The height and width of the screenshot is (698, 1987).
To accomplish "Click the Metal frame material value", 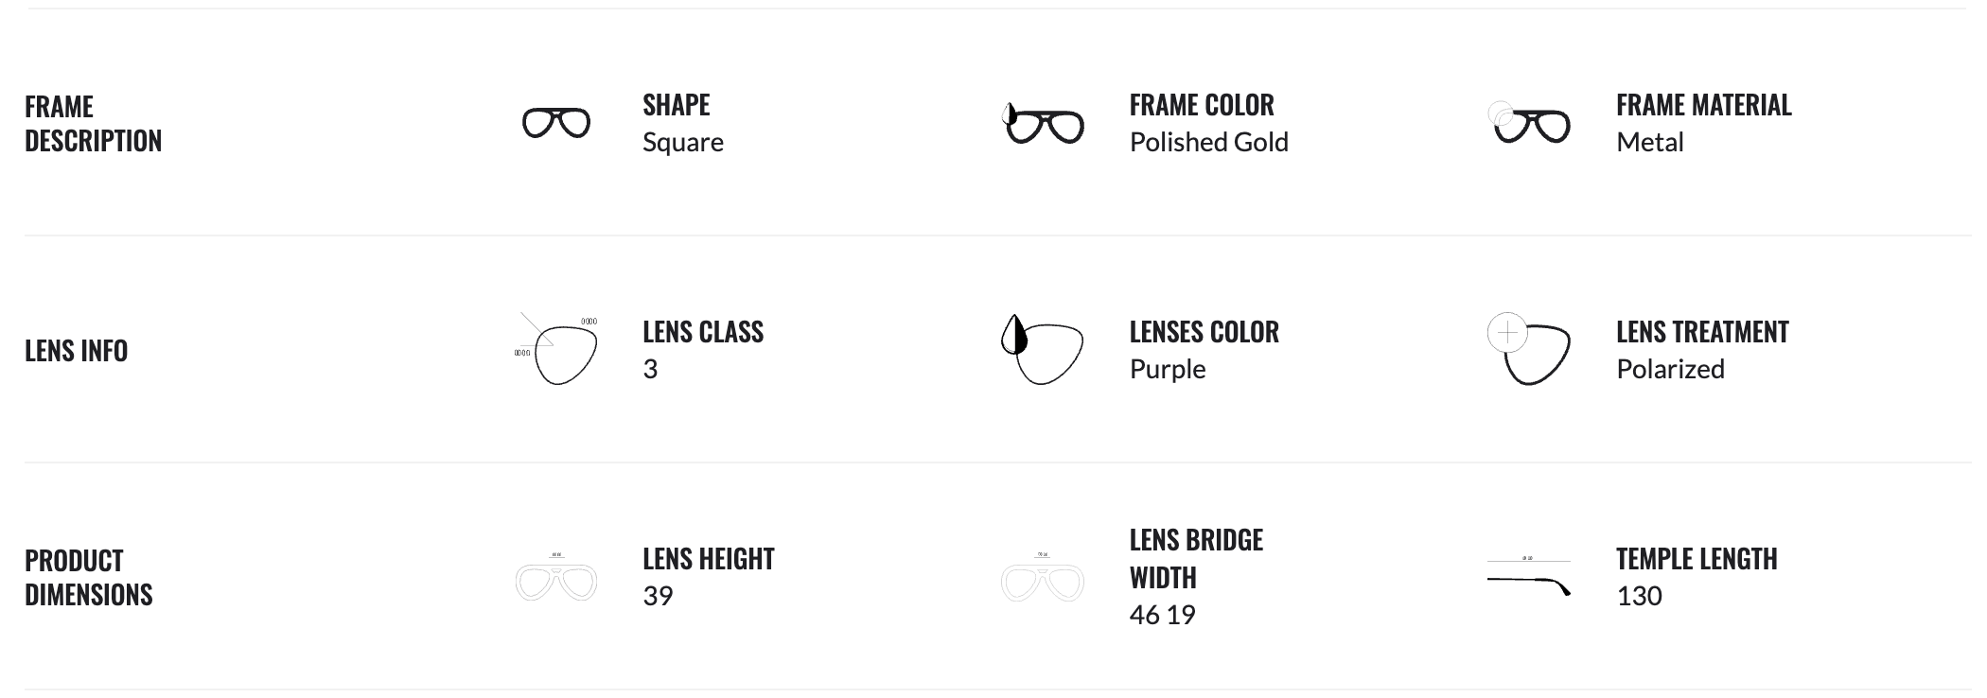I will click(1649, 143).
